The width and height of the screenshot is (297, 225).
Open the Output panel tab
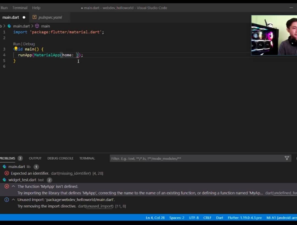pyautogui.click(x=35, y=158)
